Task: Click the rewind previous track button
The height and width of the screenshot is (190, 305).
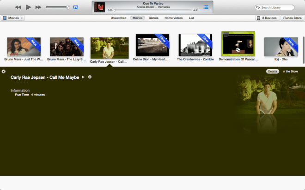Action: click(18, 7)
